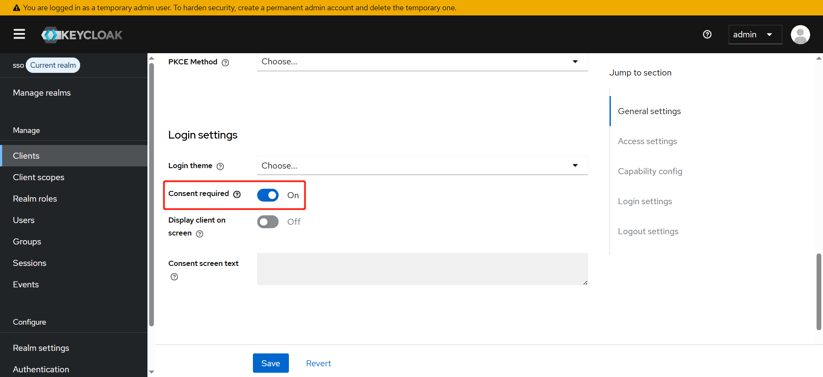
Task: Click the main page scrollbar thumb
Action: (x=819, y=292)
